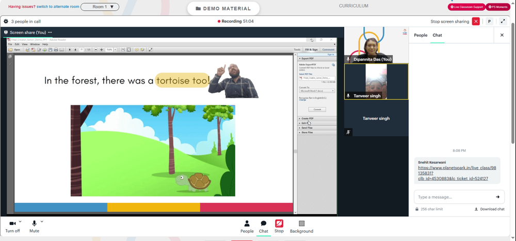This screenshot has height=241, width=516.
Task: Select Dipannita Das video tile
Action: pyautogui.click(x=376, y=45)
